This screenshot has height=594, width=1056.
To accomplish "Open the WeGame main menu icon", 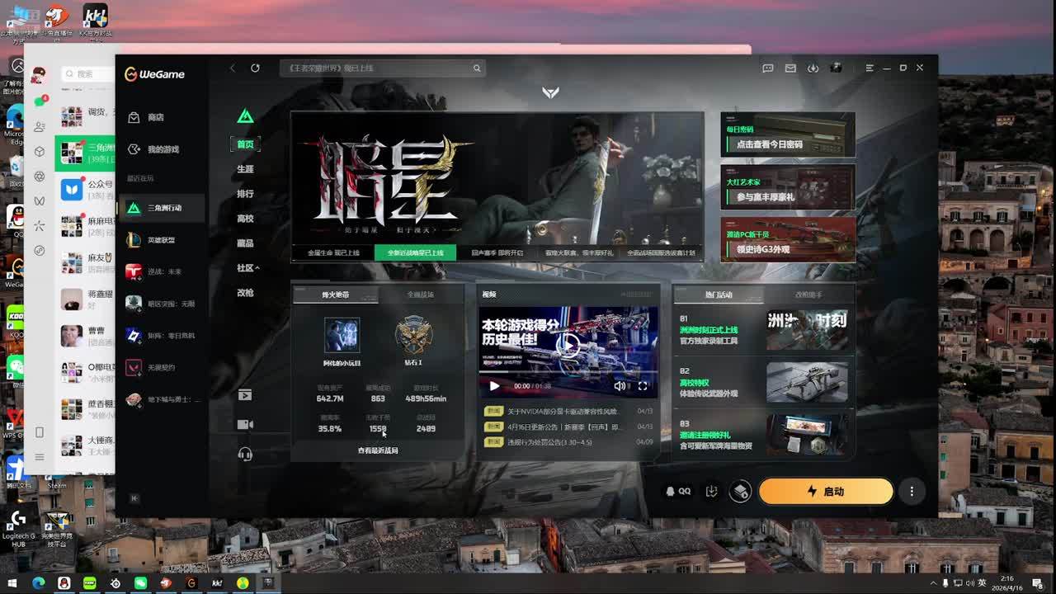I will [869, 68].
